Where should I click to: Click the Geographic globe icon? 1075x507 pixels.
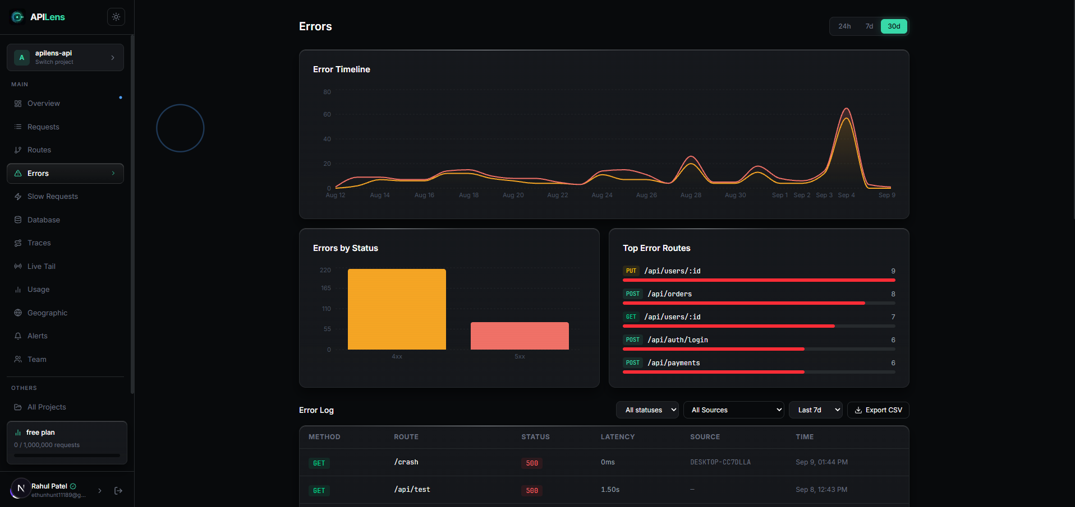[x=18, y=313]
